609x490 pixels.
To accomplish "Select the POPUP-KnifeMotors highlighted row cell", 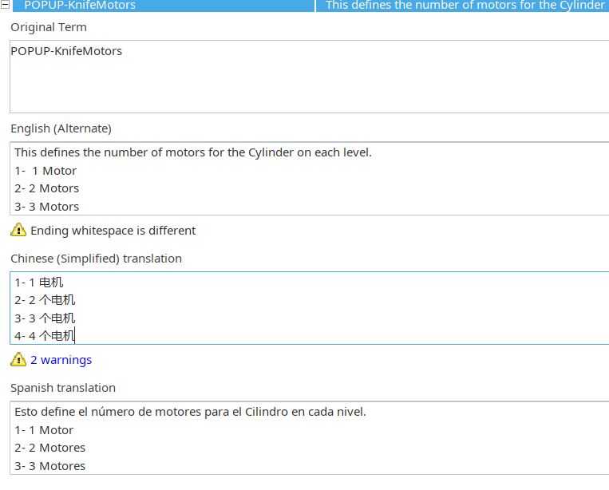I will pos(164,6).
